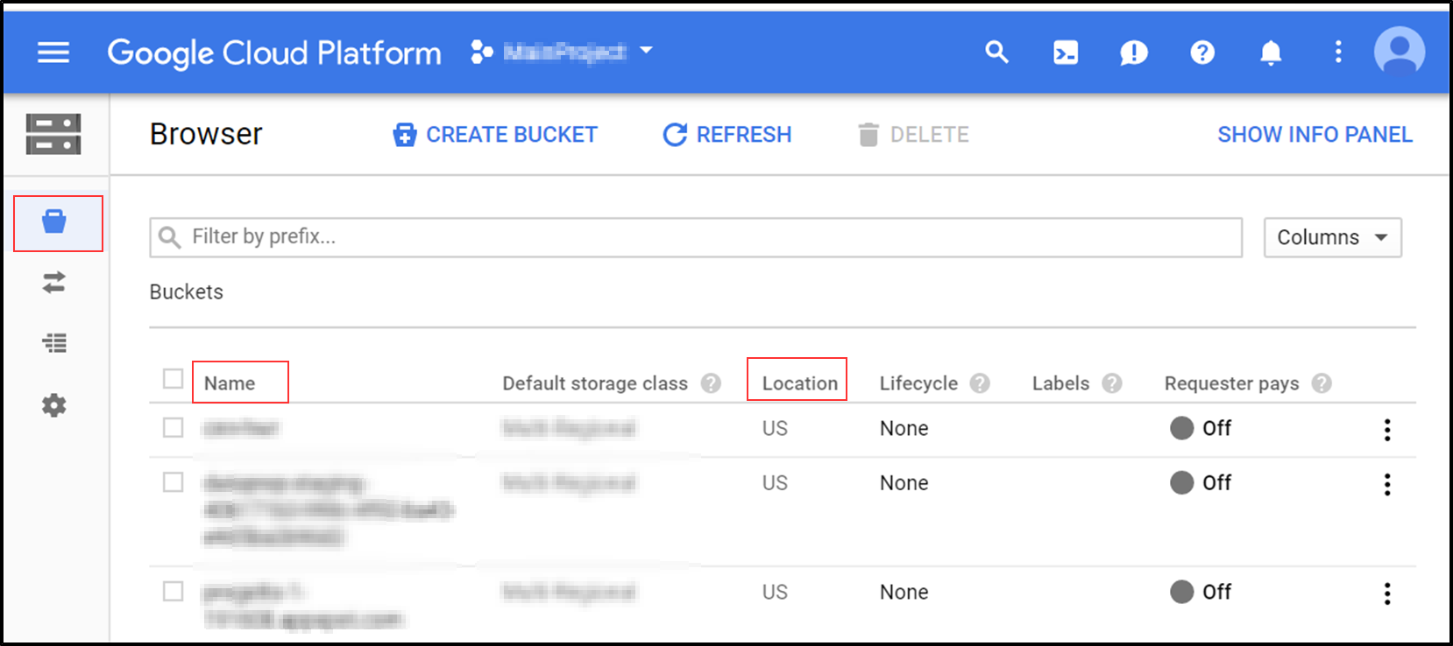Click US location in second bucket row
Screen dimensions: 1453x646
coord(775,483)
